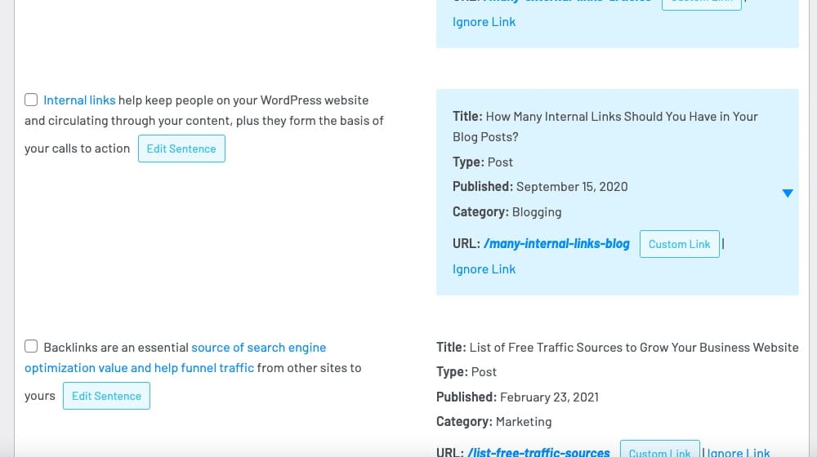Click the 'Internal links' anchor text
This screenshot has width=817, height=457.
point(79,100)
